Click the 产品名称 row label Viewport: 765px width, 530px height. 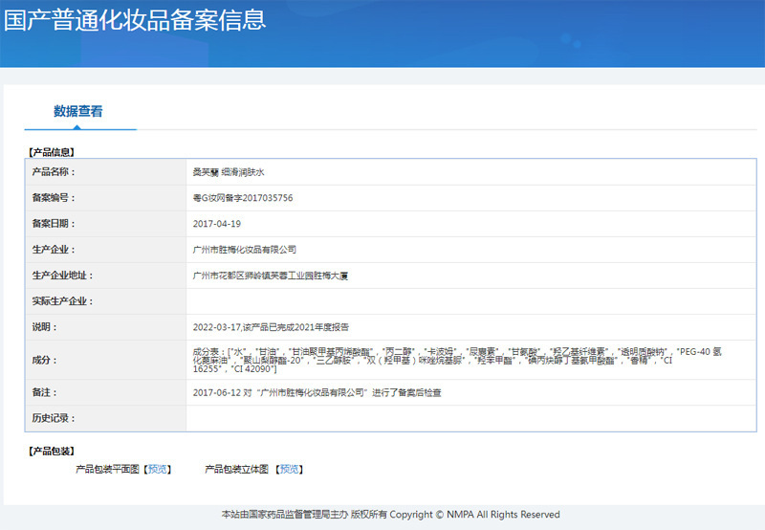click(x=54, y=172)
